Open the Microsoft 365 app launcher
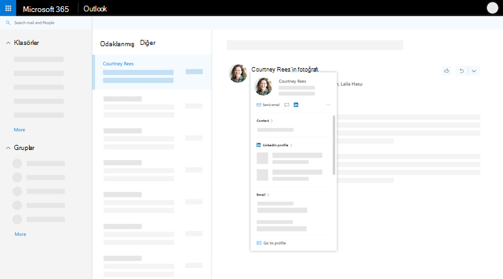 [8, 8]
